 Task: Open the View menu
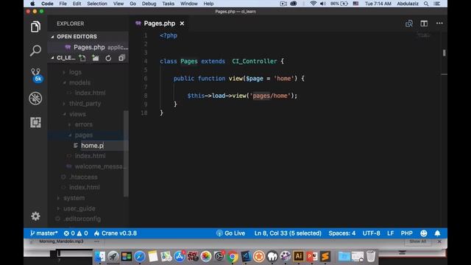(118, 4)
